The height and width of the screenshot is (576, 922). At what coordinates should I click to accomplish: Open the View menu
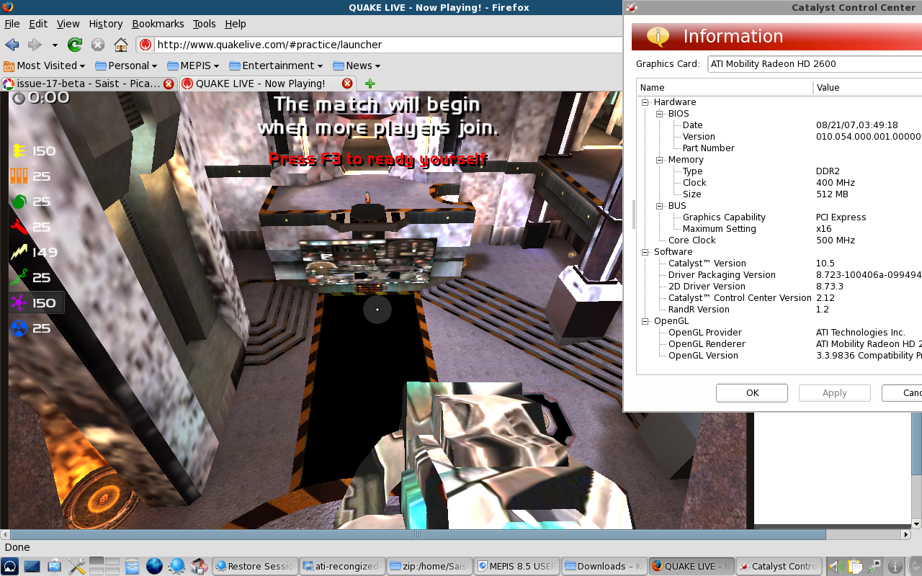68,24
